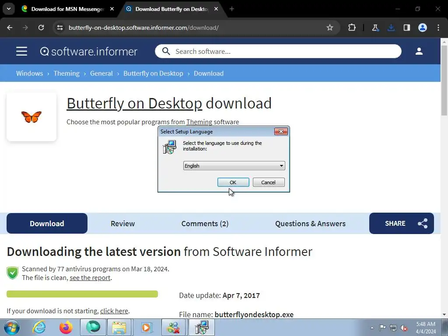Click the address bar URL
The width and height of the screenshot is (448, 336).
click(143, 28)
